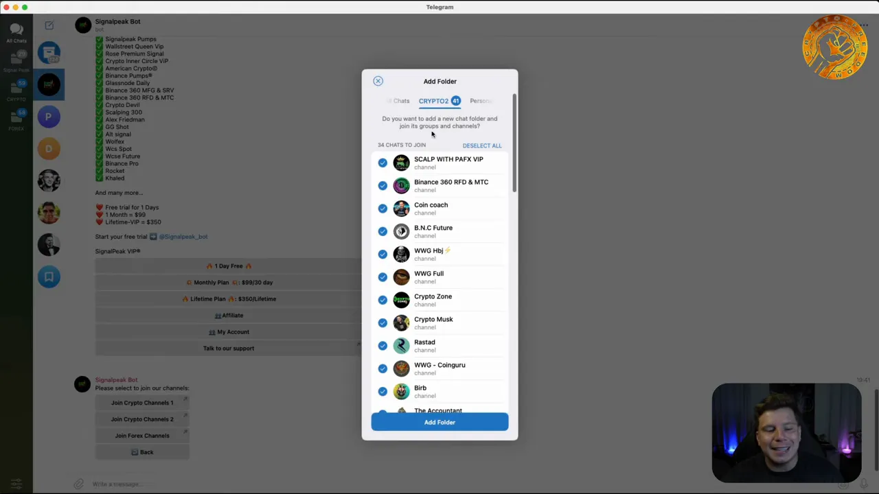Viewport: 879px width, 494px height.
Task: Uncheck SCALP WITH PAFX VIP channel
Action: [383, 163]
